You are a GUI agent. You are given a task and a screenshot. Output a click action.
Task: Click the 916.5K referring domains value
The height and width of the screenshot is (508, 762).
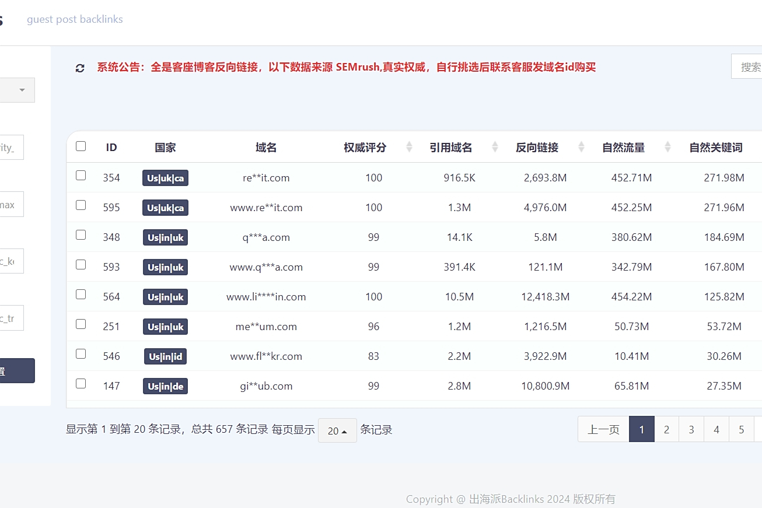pyautogui.click(x=460, y=178)
